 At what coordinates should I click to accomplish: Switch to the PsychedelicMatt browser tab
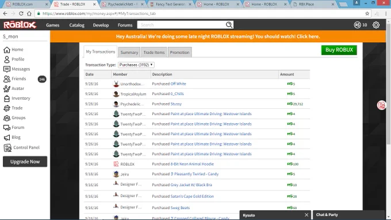(122, 4)
